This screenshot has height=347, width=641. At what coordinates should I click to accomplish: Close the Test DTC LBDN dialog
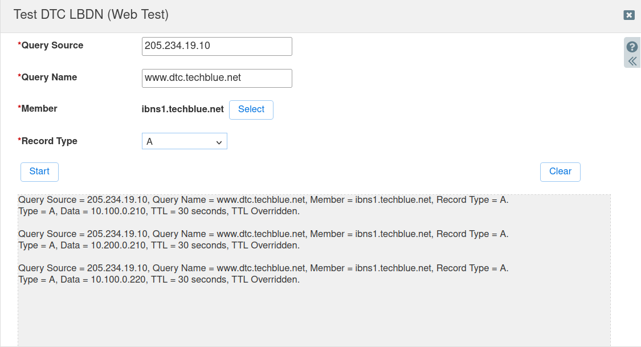tap(629, 15)
